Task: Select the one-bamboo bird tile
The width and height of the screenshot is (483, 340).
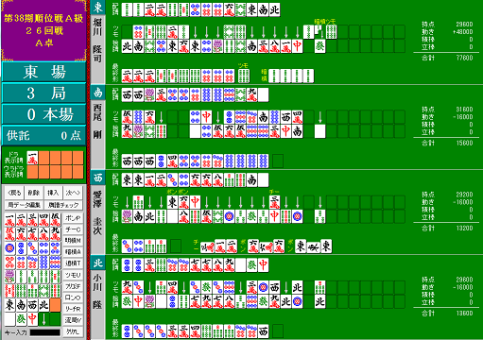Action: click(x=9, y=277)
